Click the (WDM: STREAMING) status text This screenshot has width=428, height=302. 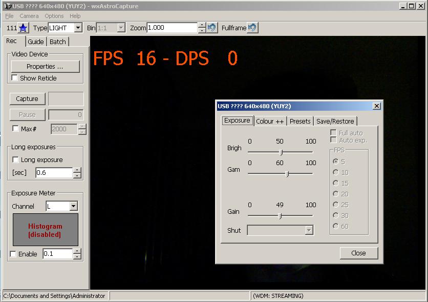278,296
